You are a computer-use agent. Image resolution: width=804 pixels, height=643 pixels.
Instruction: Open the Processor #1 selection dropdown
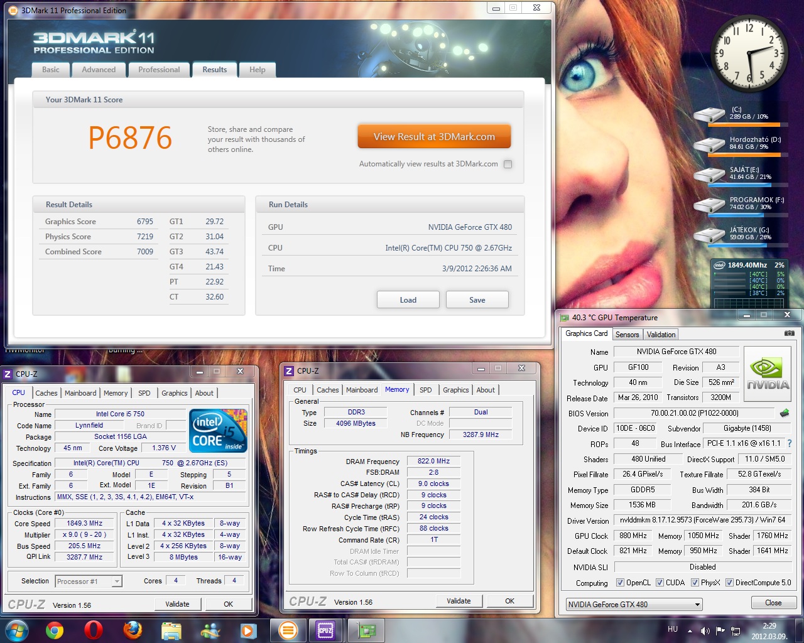(89, 581)
